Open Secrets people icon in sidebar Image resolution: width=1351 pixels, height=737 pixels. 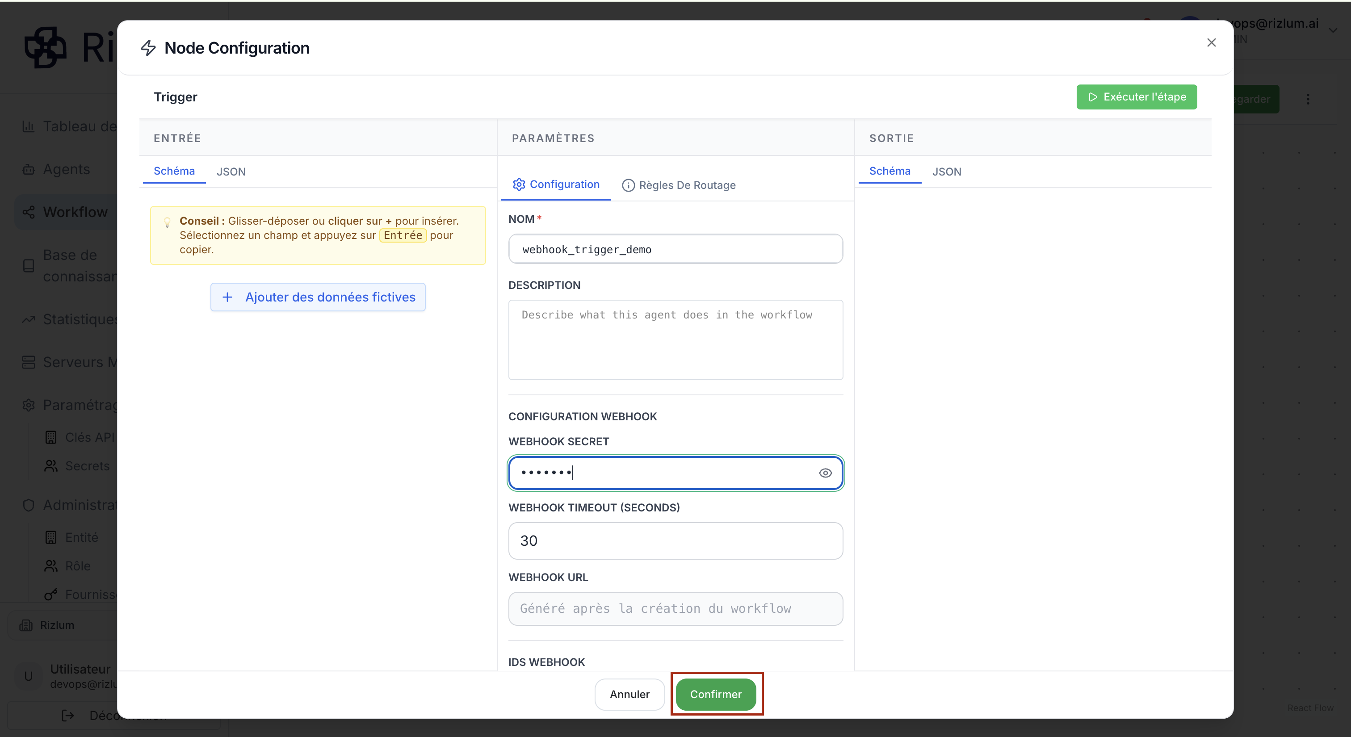[51, 466]
